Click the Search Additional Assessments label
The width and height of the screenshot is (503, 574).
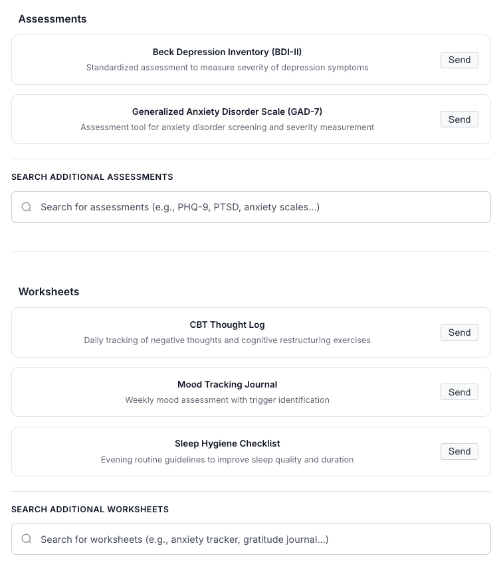coord(92,177)
